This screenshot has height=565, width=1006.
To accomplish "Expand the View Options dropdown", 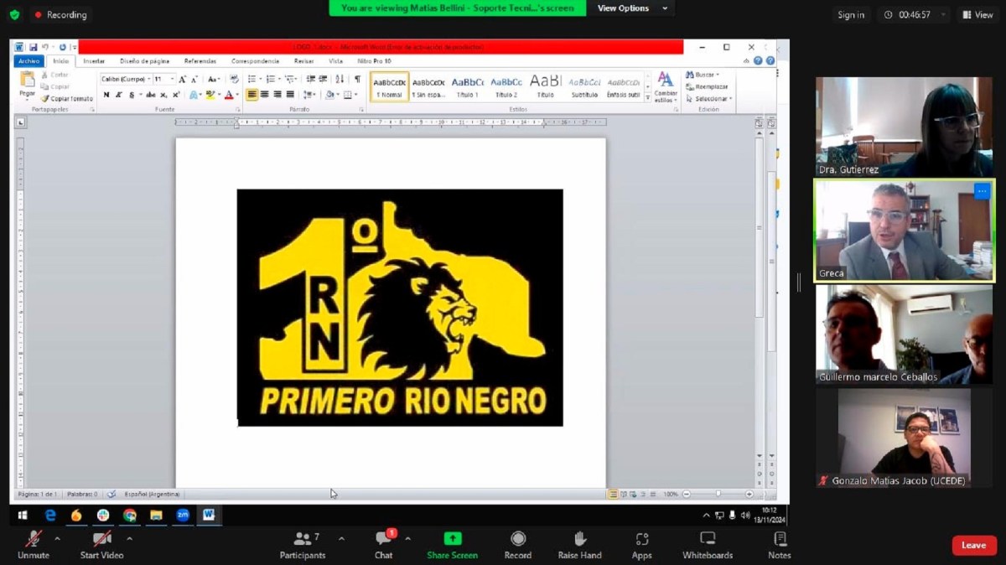I will tap(633, 8).
